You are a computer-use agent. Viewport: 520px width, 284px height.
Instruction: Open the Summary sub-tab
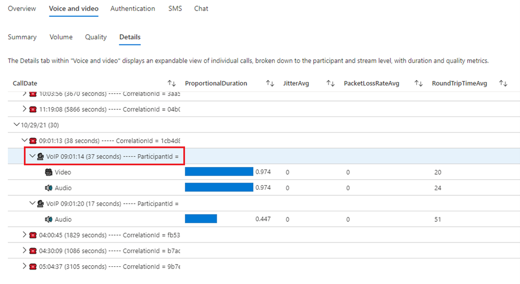(22, 37)
